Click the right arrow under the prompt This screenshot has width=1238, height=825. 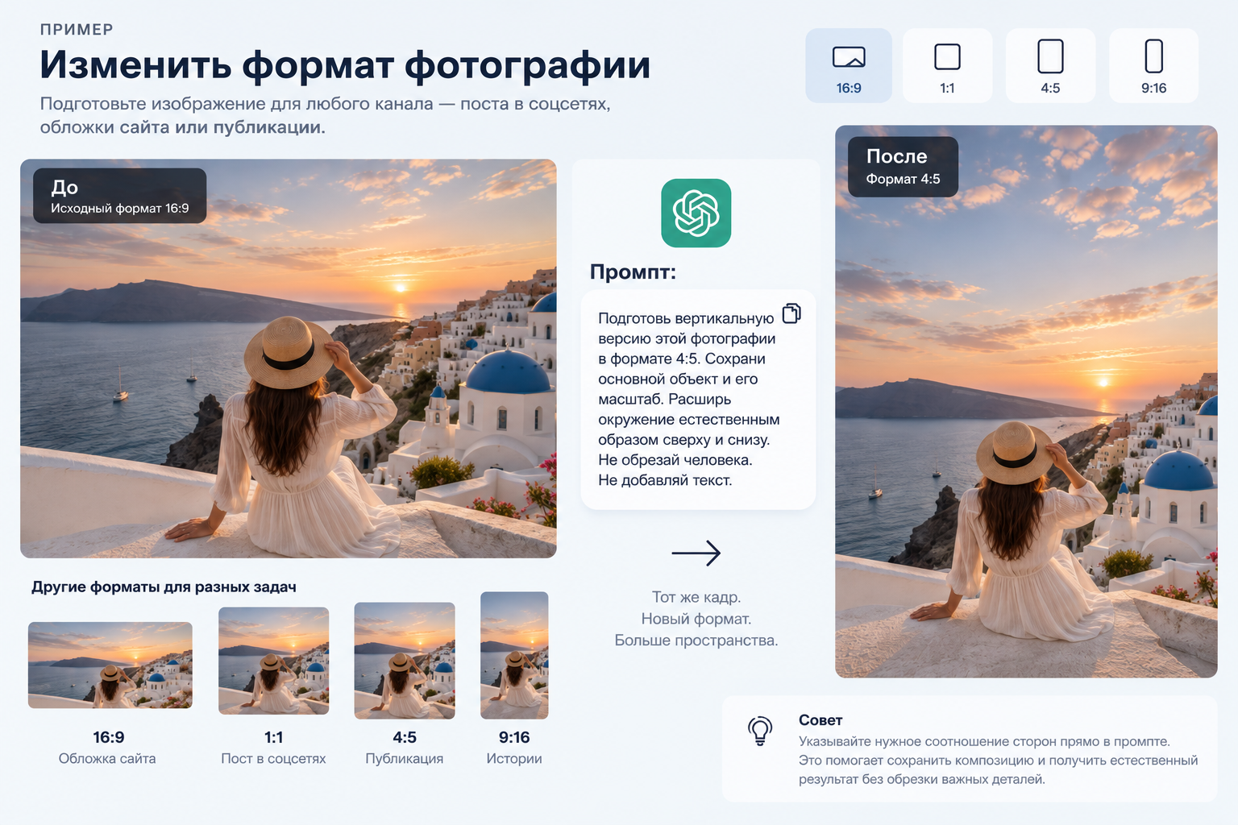(x=696, y=553)
